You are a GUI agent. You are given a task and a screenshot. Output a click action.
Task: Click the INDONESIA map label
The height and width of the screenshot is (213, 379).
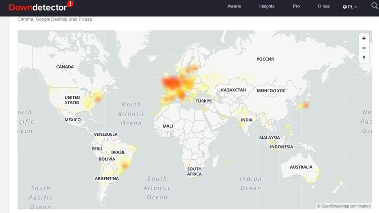coord(281,147)
